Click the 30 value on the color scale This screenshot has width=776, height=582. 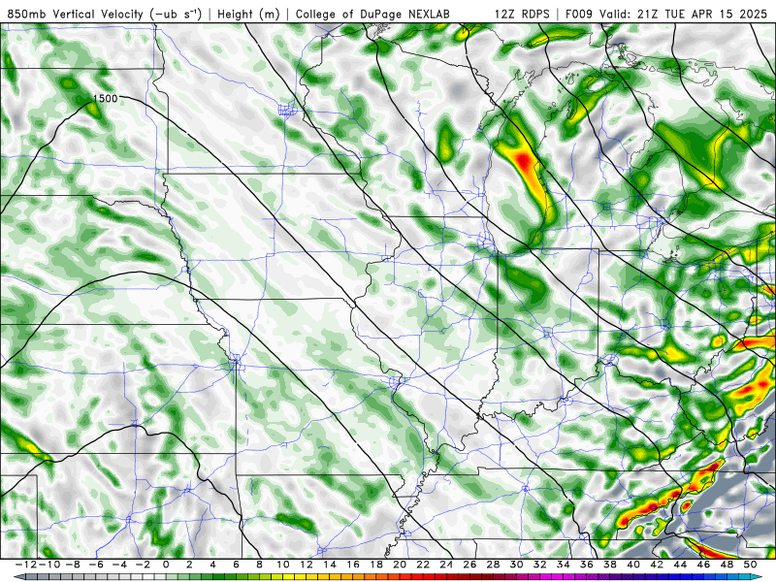(x=516, y=565)
